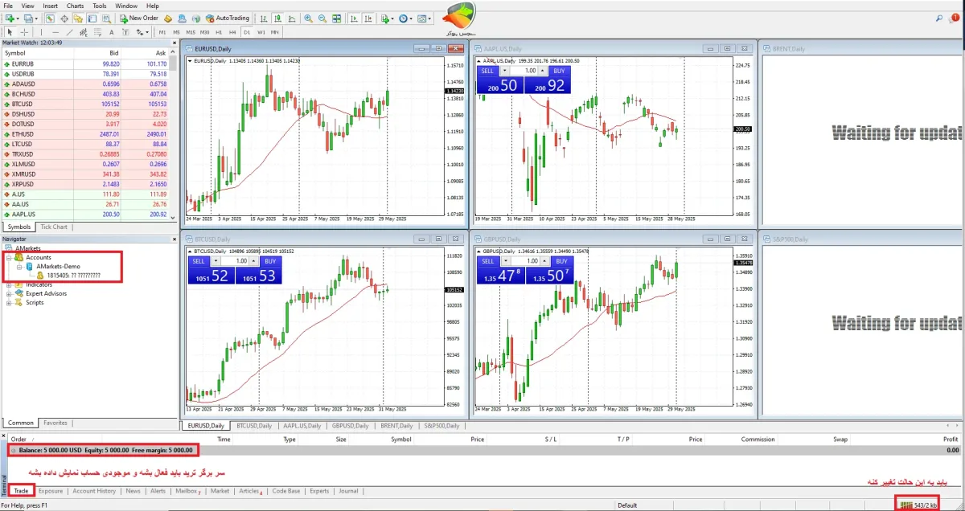Open MetaEditor with the yellow book icon
965x511 pixels.
tap(168, 18)
